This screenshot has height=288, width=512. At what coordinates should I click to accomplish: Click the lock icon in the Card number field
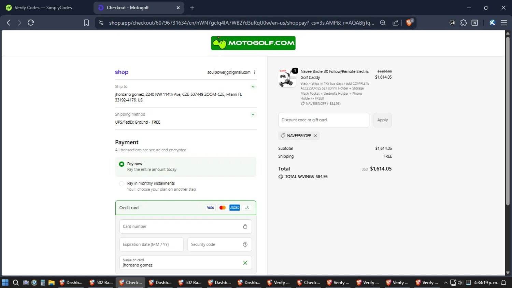tap(245, 227)
